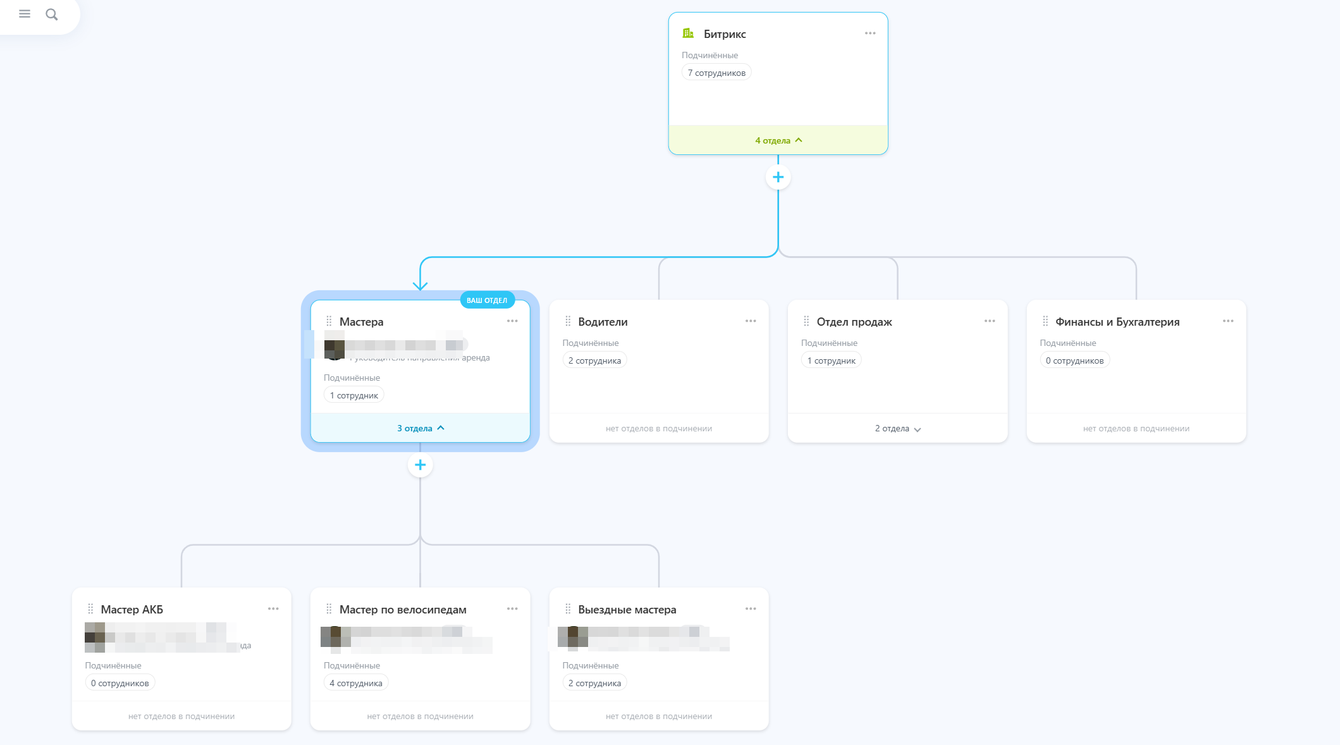Select the Финансы и Бухгалтерия title
This screenshot has height=745, width=1340.
pos(1117,322)
